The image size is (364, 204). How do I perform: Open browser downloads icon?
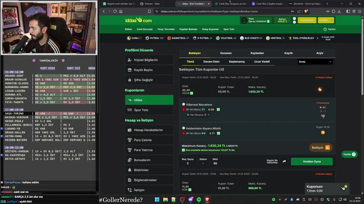point(339,11)
